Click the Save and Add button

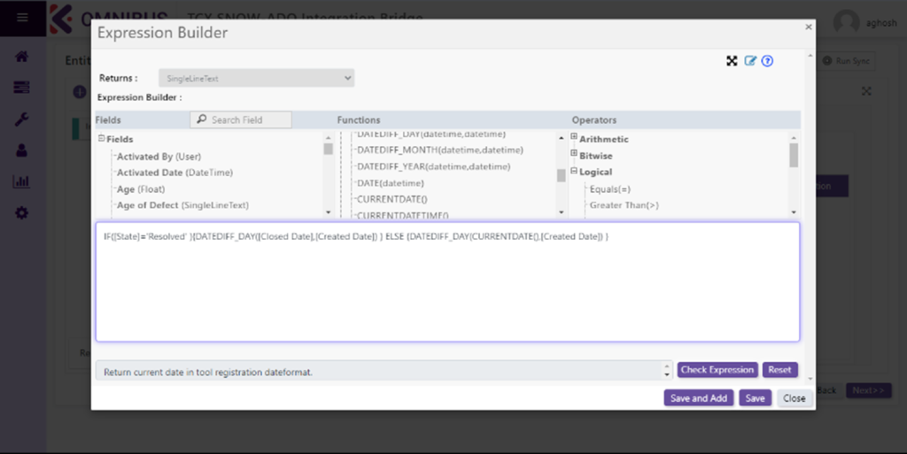pyautogui.click(x=698, y=398)
